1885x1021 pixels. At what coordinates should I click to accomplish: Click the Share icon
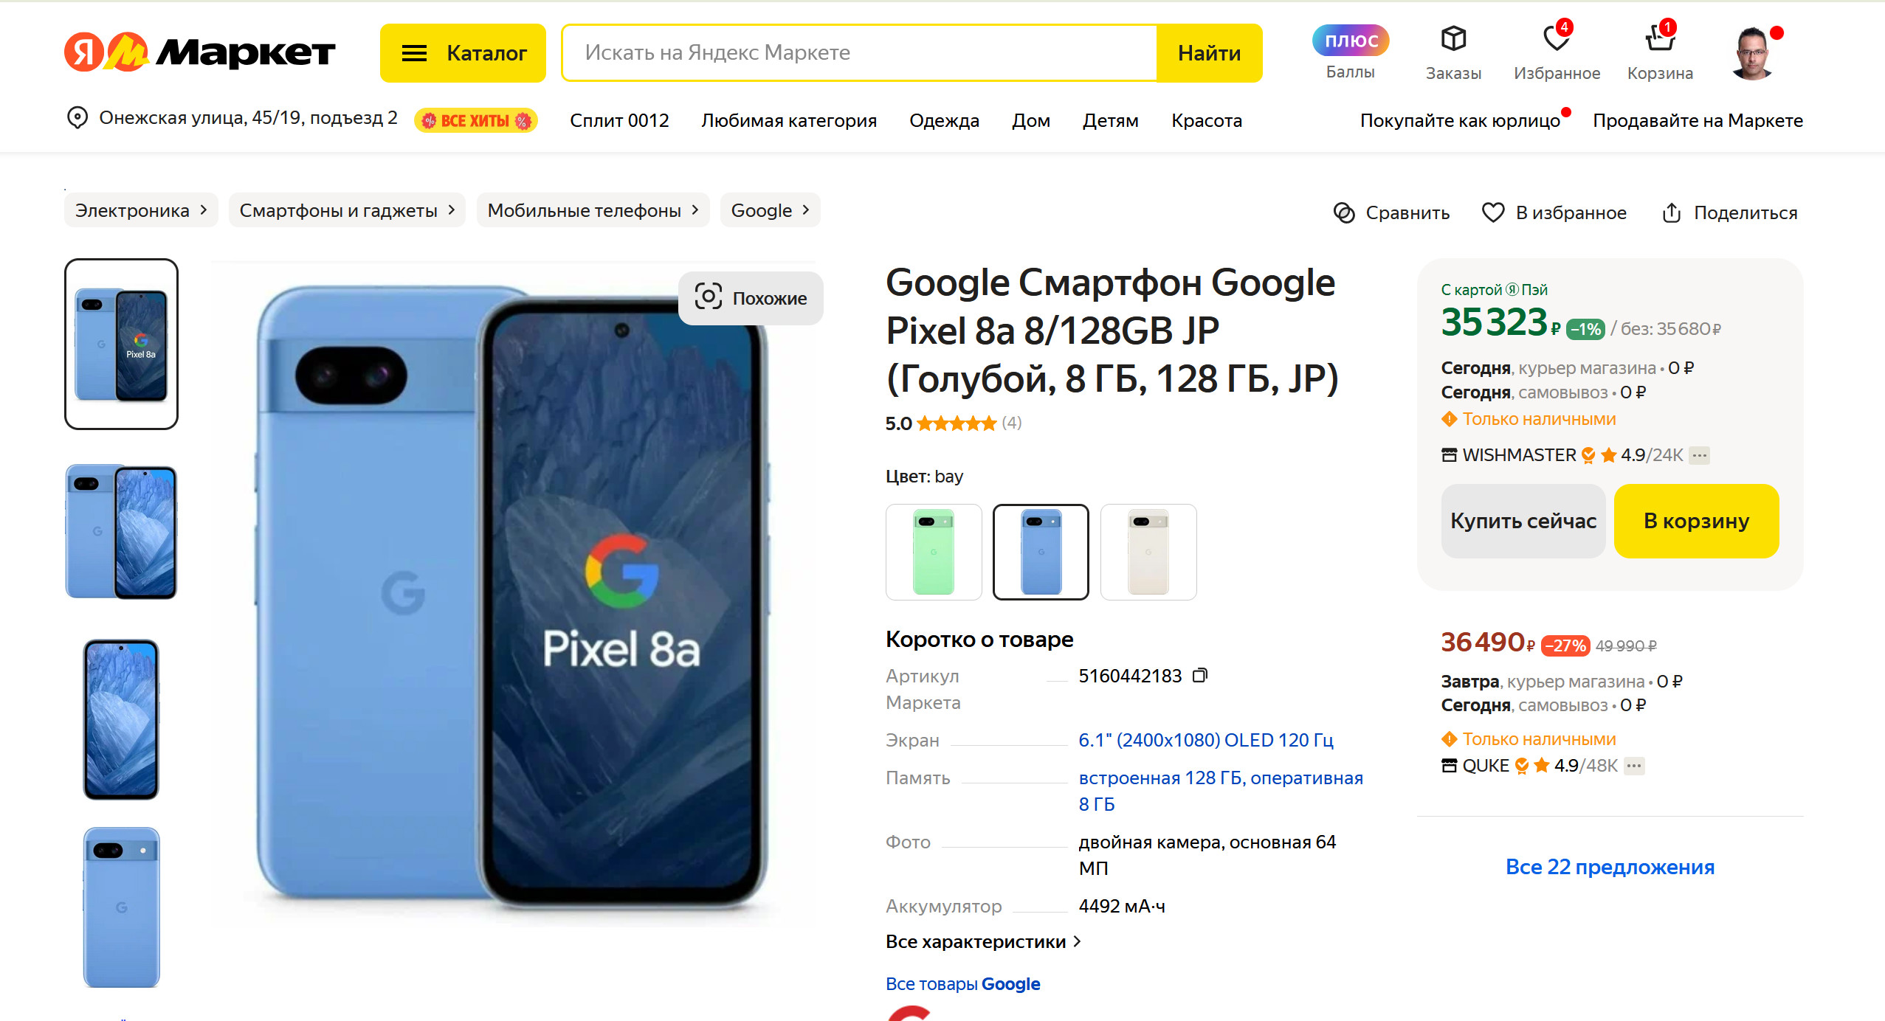(1671, 213)
